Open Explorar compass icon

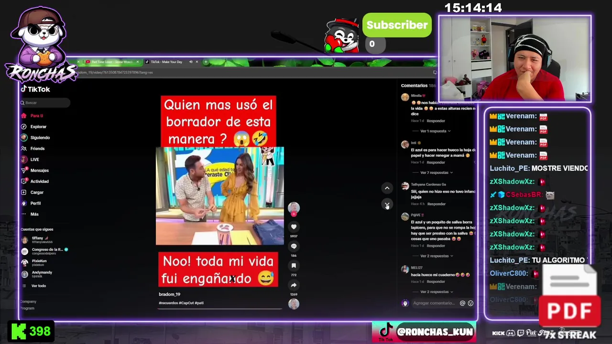[23, 127]
